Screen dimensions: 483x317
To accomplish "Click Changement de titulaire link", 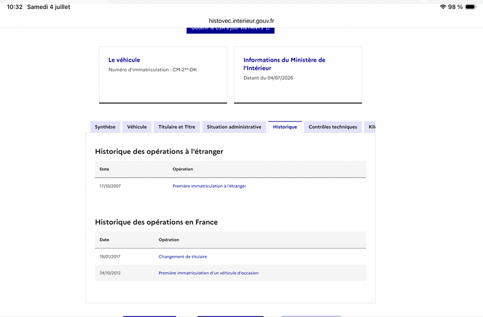I will (183, 257).
